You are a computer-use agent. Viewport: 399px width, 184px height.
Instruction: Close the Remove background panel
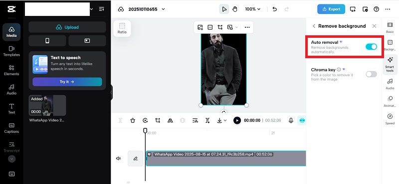point(374,26)
